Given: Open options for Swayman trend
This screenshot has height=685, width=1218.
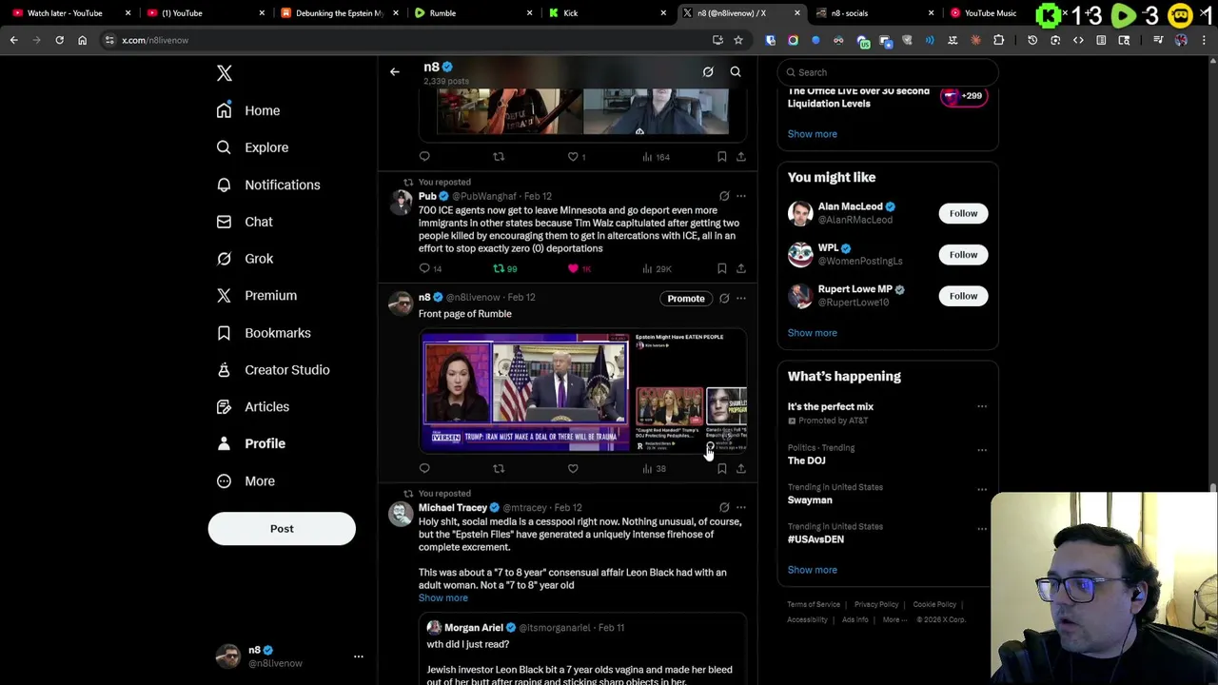Looking at the screenshot, I should pyautogui.click(x=982, y=489).
